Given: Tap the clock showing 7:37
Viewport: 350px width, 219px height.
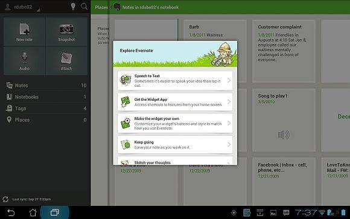Looking at the screenshot, I should (306, 212).
